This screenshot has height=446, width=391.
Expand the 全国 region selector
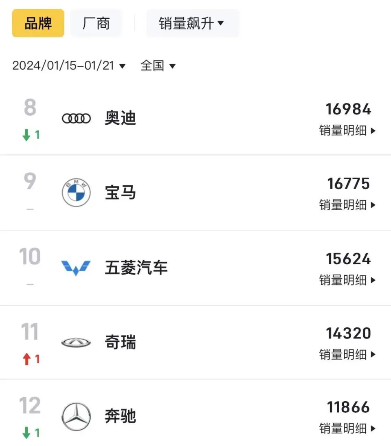coord(158,66)
